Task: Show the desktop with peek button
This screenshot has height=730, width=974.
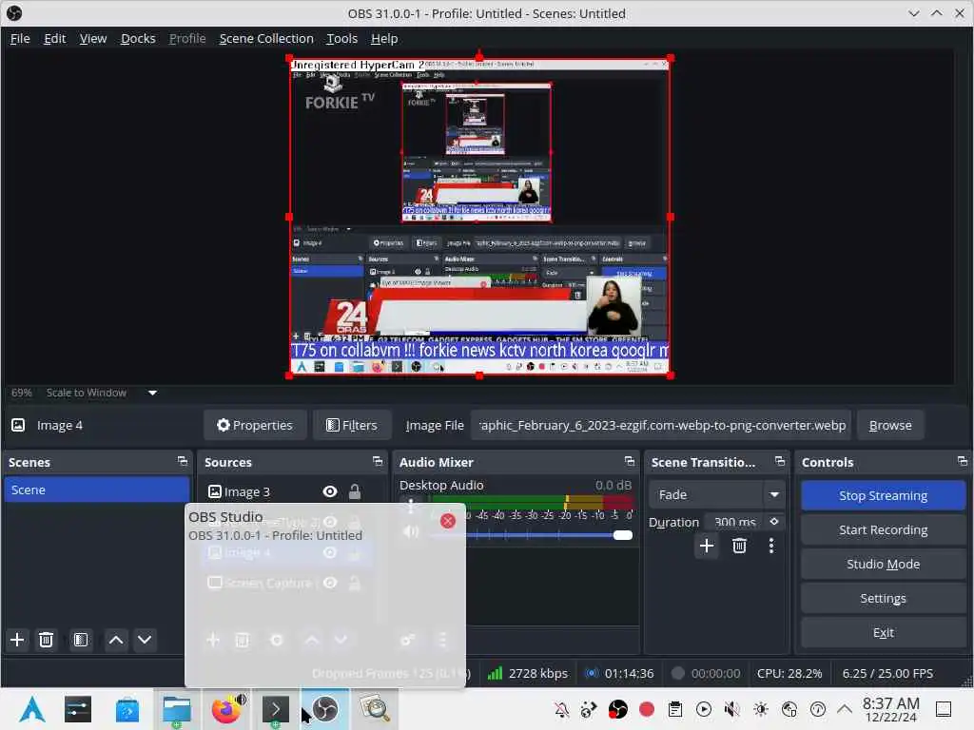Action: coord(943,709)
